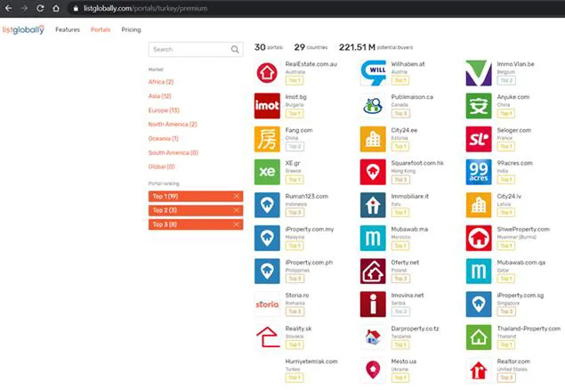Select the Global market filter
565x390 pixels.
161,167
